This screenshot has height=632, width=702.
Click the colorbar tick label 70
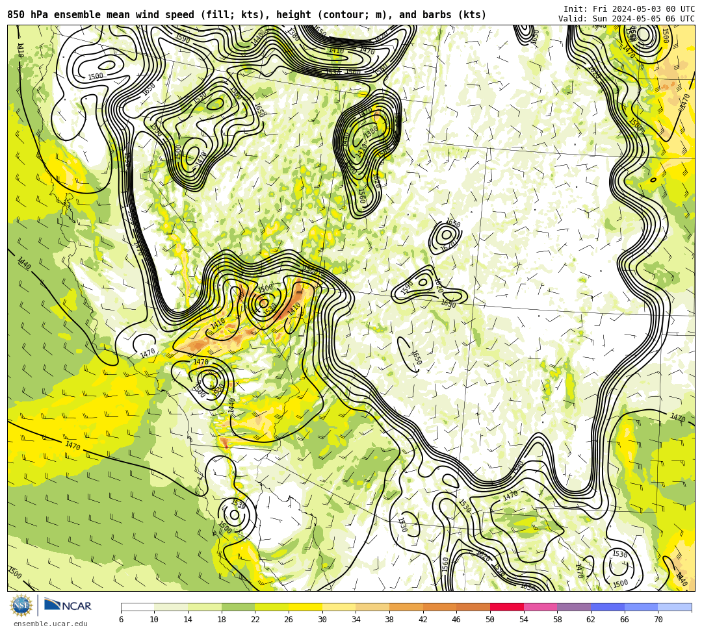pyautogui.click(x=658, y=620)
